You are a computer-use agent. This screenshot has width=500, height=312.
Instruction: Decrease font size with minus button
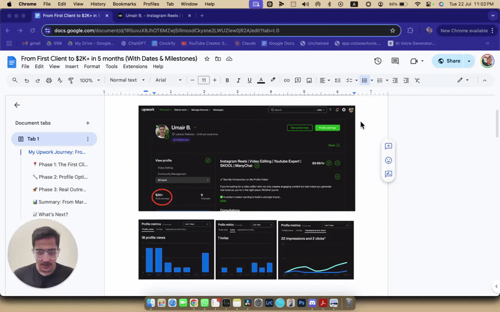click(x=192, y=80)
